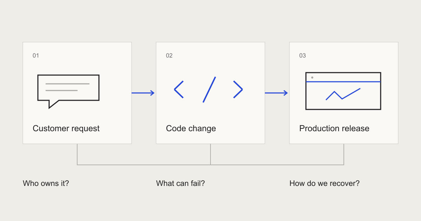Select the 'Customer request' label
This screenshot has width=421, height=221.
point(66,128)
